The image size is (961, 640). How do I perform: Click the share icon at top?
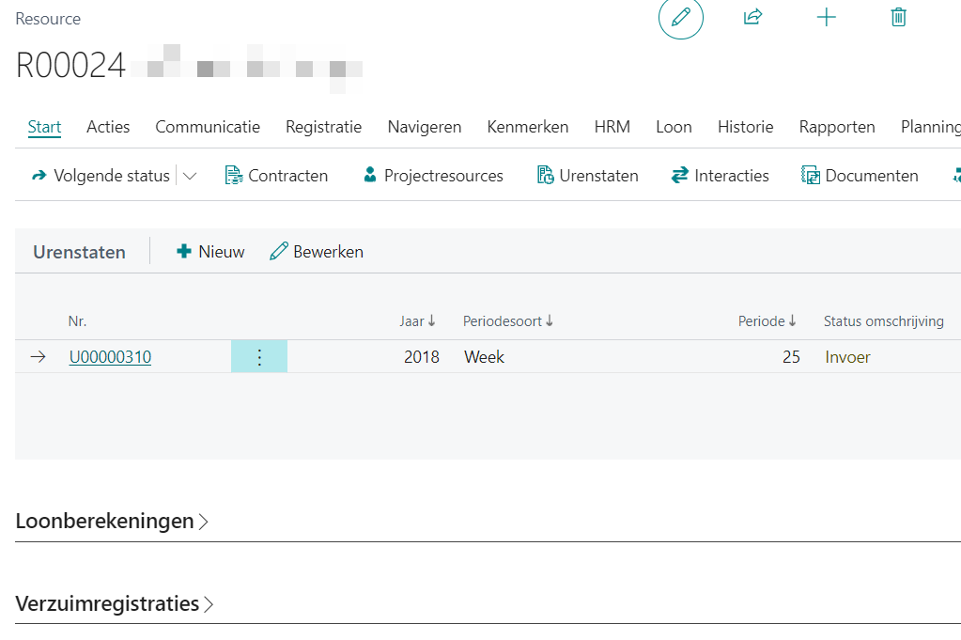point(752,17)
